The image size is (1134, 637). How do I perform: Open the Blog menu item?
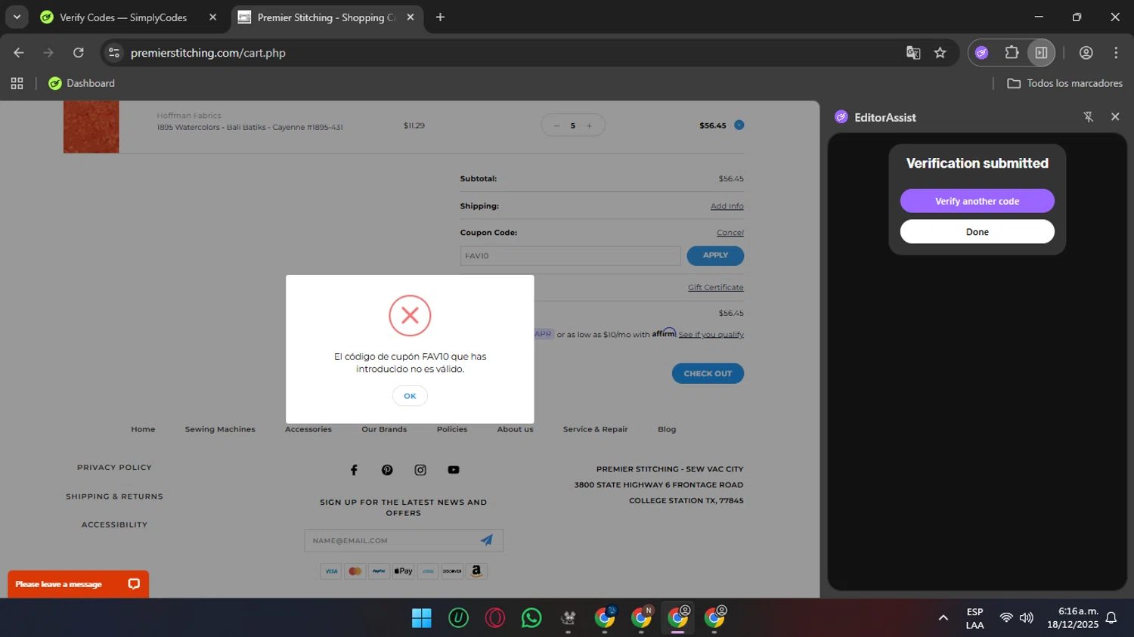tap(667, 429)
